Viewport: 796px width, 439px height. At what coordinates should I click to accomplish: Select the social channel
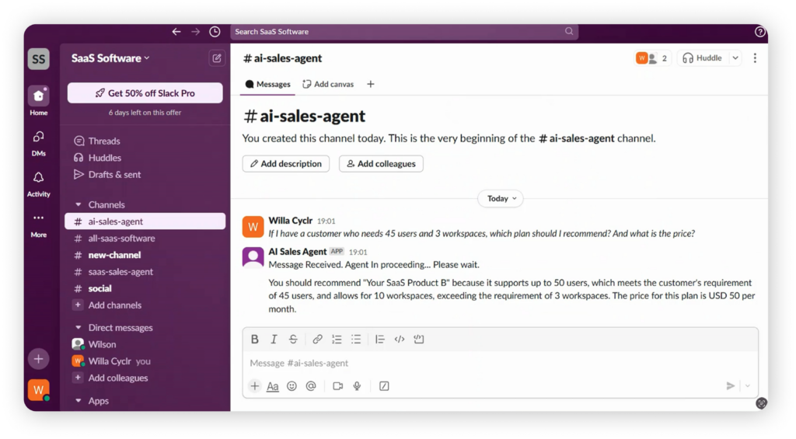pyautogui.click(x=145, y=288)
